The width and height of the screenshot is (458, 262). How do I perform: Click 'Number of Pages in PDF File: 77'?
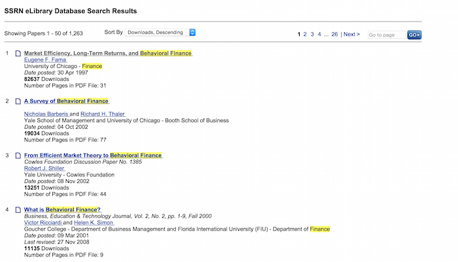tap(65, 140)
